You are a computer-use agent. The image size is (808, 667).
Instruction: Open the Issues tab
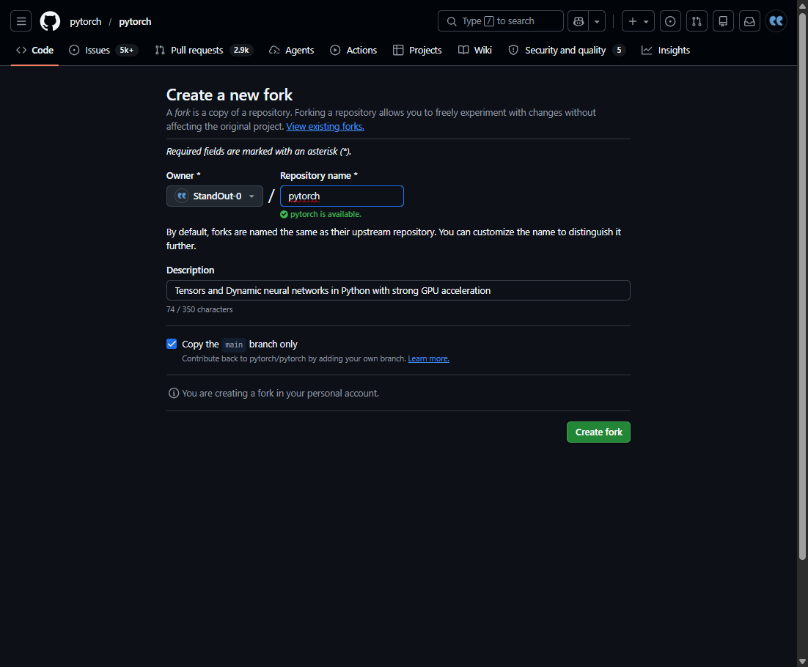(103, 50)
